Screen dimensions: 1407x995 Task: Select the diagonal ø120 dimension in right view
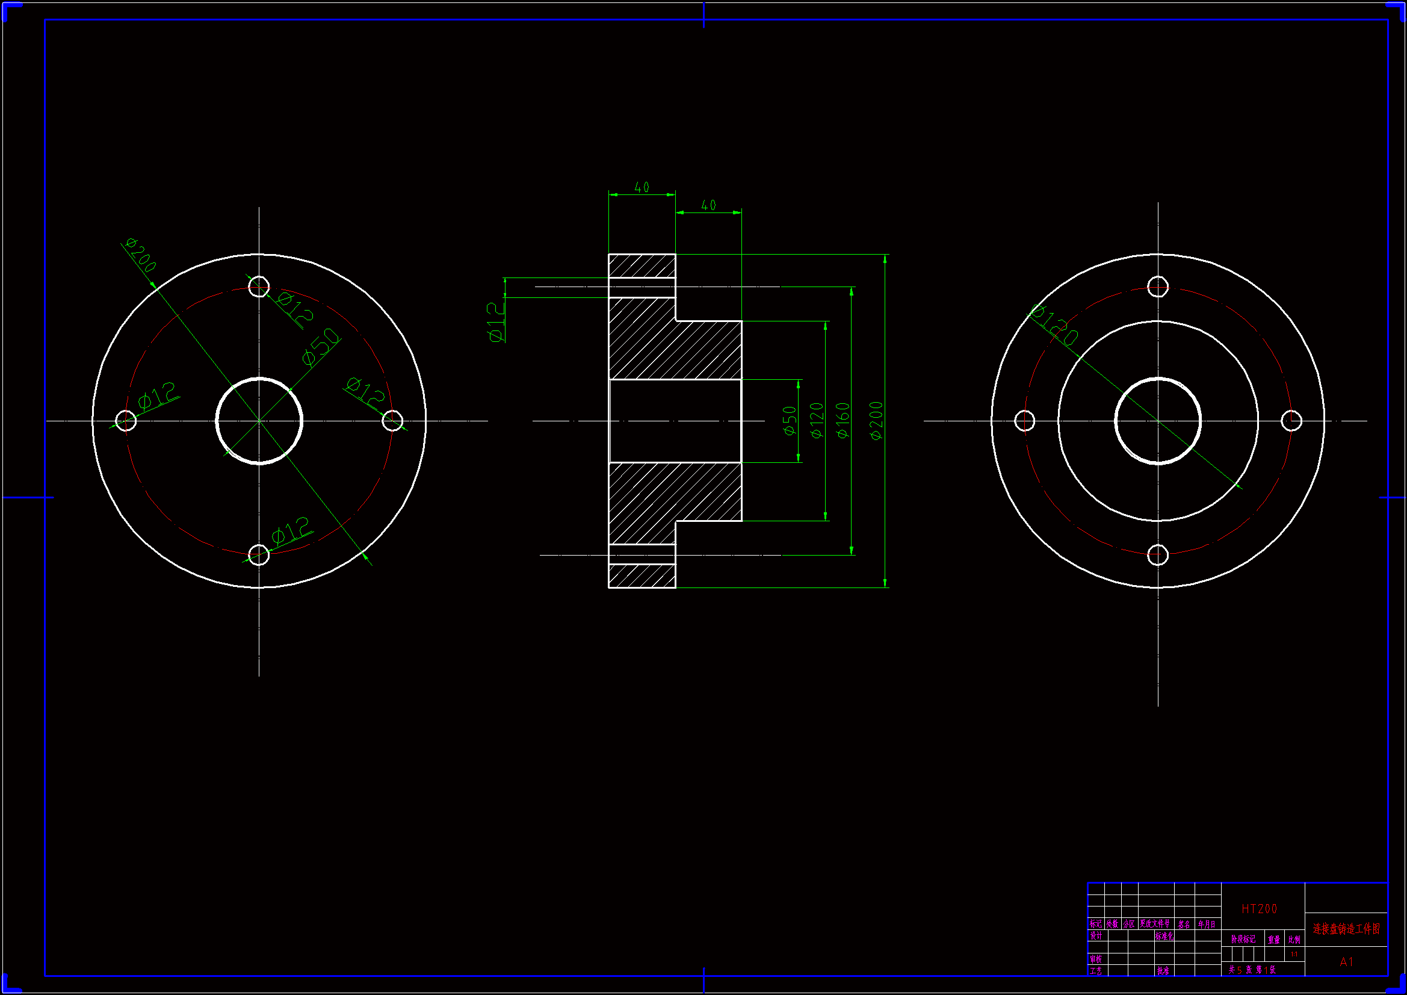1054,325
